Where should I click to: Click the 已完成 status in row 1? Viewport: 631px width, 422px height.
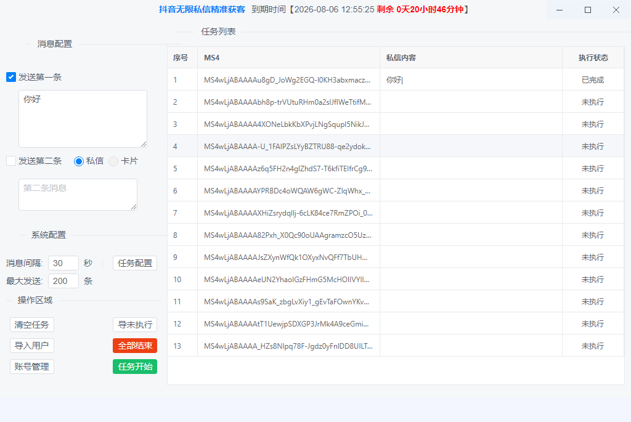593,80
